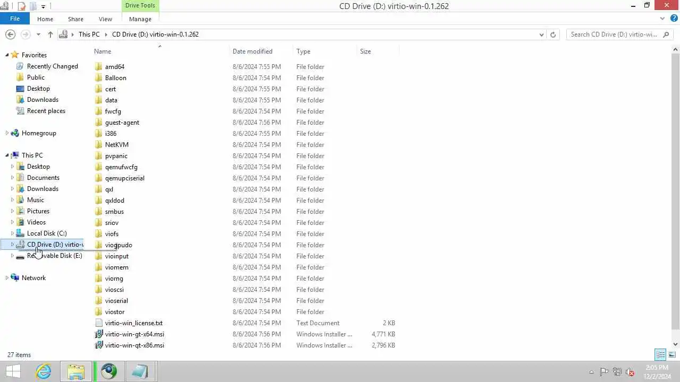Select the vioserial folder

pos(116,301)
